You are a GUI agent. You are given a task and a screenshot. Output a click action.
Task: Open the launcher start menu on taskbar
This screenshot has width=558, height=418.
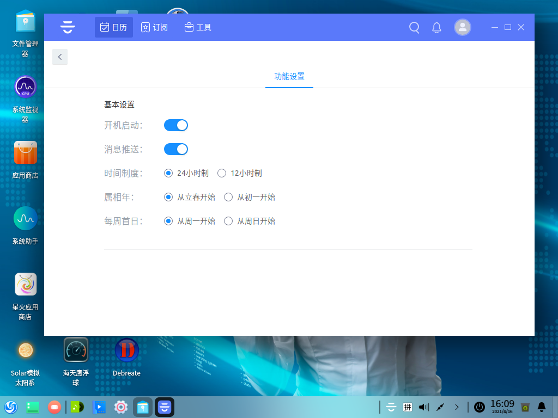(x=11, y=407)
